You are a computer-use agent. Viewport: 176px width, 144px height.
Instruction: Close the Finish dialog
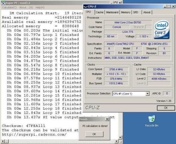click(x=107, y=119)
